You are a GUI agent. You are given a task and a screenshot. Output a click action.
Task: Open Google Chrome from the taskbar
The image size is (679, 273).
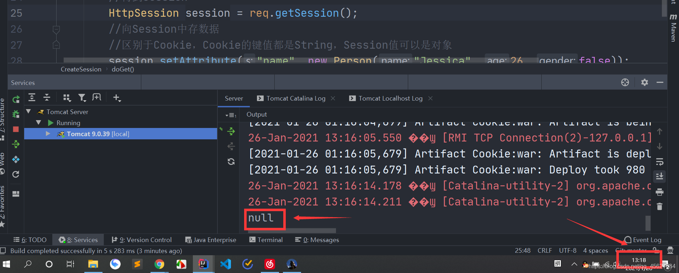coord(159,264)
